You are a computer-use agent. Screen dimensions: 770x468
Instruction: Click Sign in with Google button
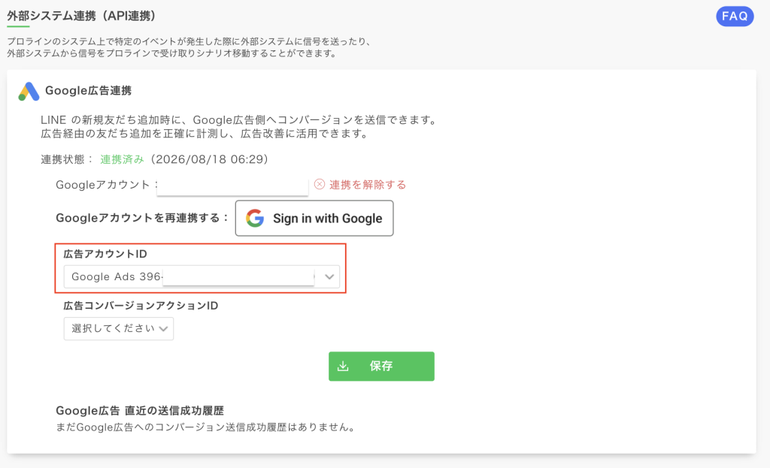[x=314, y=219]
